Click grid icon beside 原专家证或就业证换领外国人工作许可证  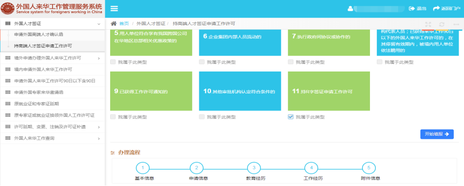[8, 115]
